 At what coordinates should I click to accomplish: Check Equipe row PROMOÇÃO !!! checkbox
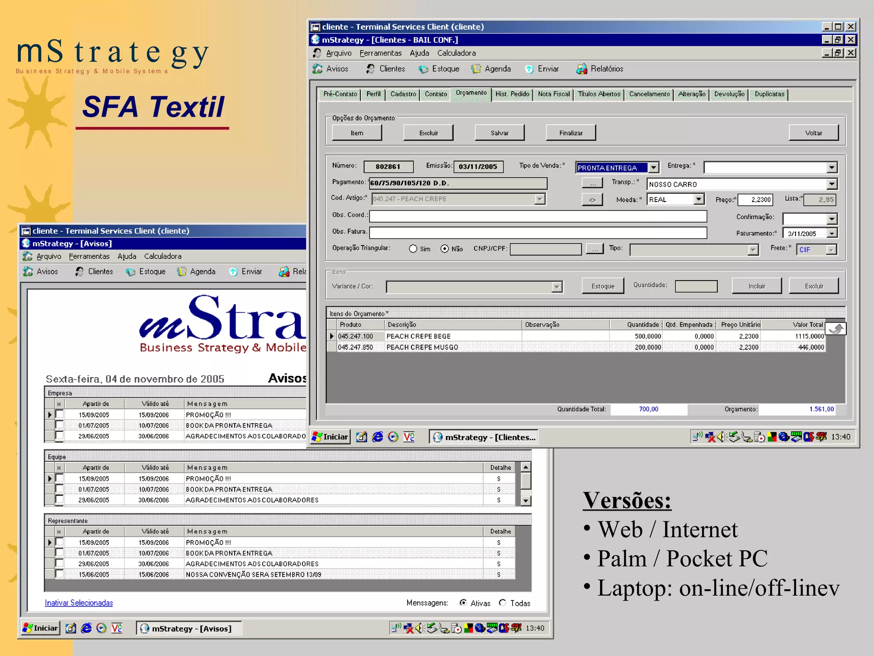tap(59, 478)
